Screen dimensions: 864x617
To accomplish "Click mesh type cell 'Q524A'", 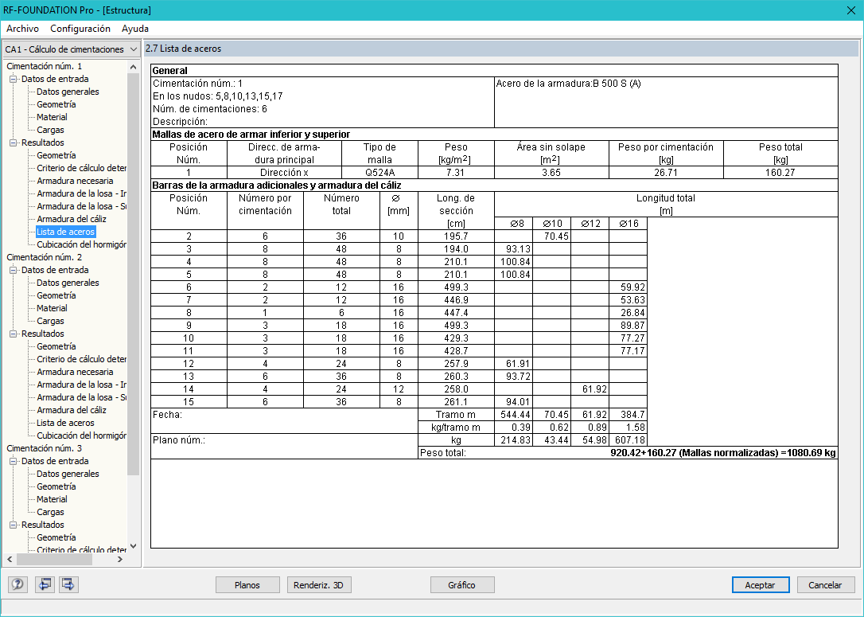I will click(x=379, y=173).
